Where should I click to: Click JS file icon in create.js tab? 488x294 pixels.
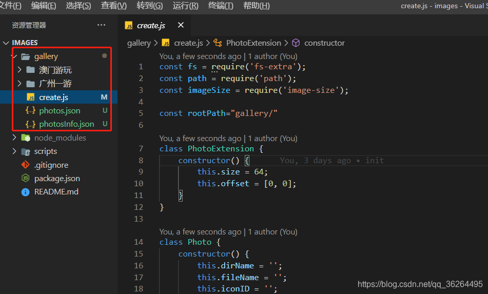pos(128,26)
